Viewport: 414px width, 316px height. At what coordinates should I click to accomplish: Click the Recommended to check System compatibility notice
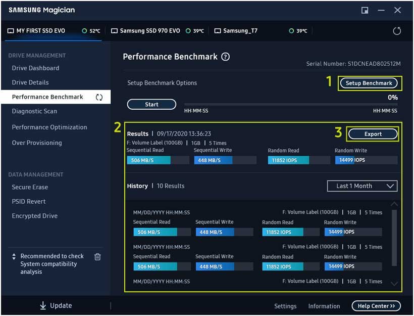pos(52,264)
